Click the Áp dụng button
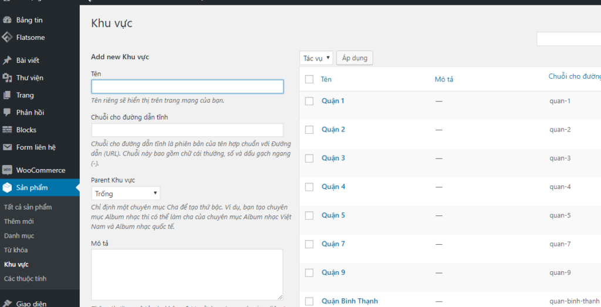This screenshot has width=601, height=307. click(x=354, y=58)
